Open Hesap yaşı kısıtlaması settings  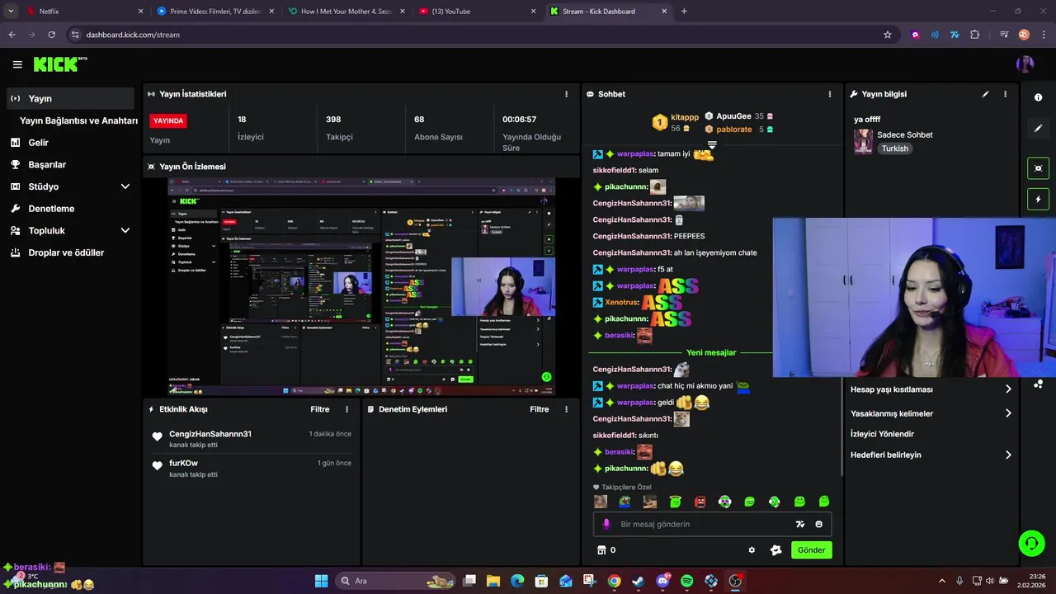(931, 389)
